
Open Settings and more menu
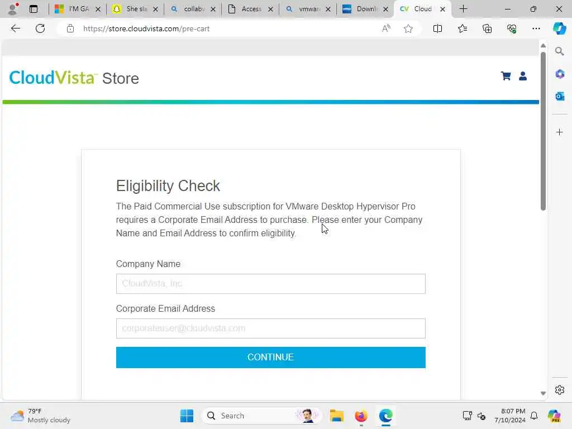536,28
